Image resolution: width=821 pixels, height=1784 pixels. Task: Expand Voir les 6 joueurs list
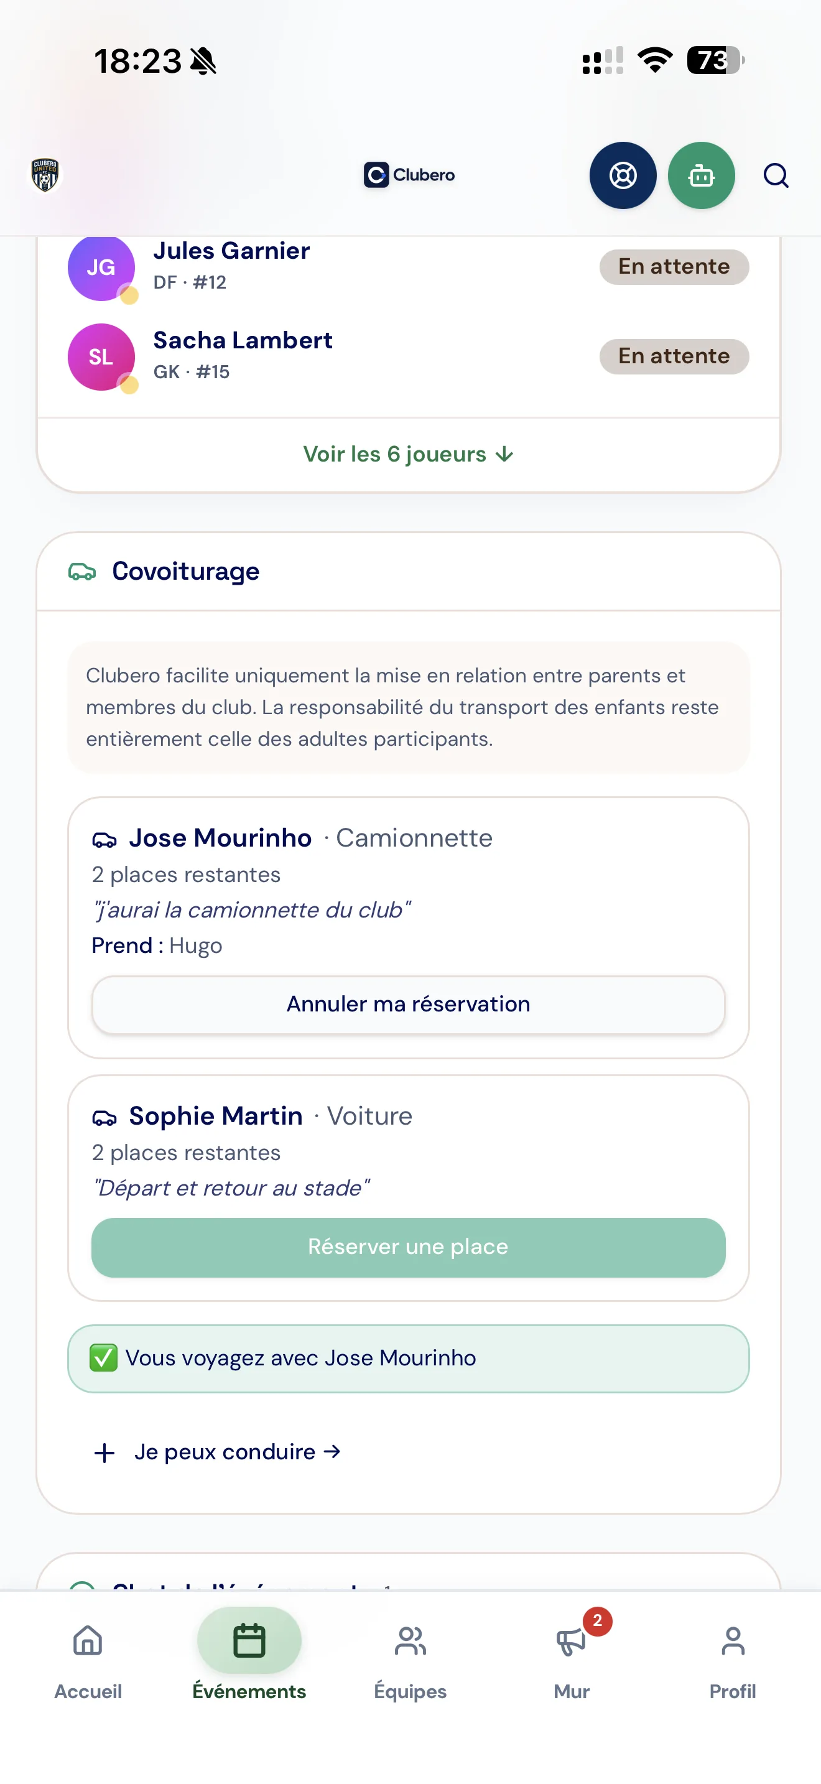409,454
